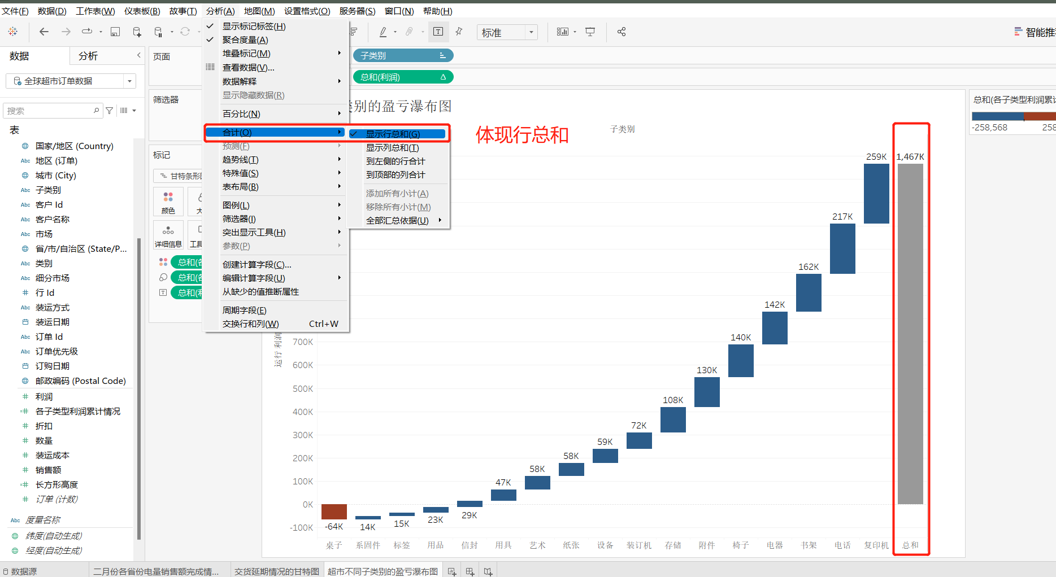This screenshot has height=577, width=1056.
Task: Collapse the data pane with arrow
Action: pos(139,55)
